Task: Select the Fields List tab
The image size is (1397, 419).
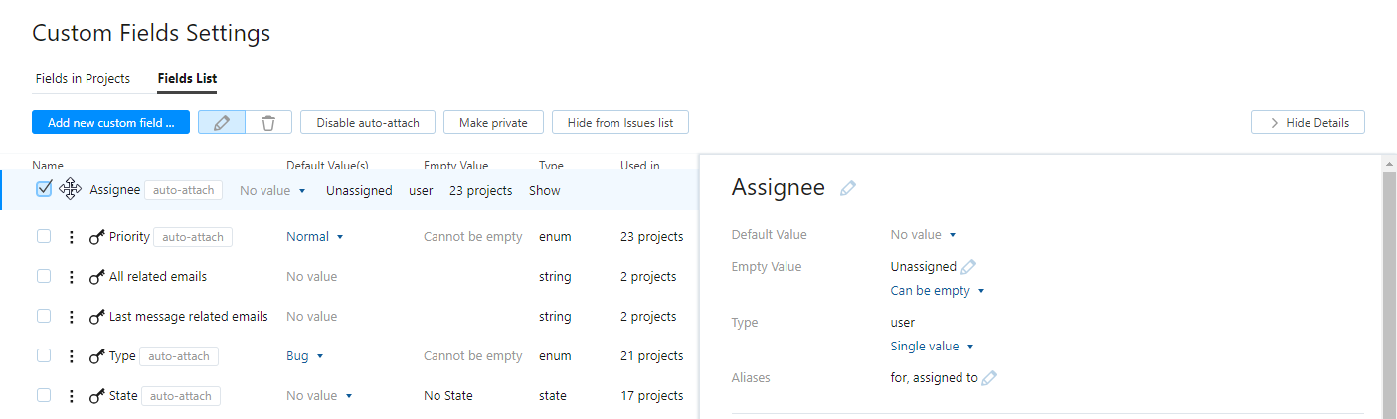Action: (x=187, y=78)
